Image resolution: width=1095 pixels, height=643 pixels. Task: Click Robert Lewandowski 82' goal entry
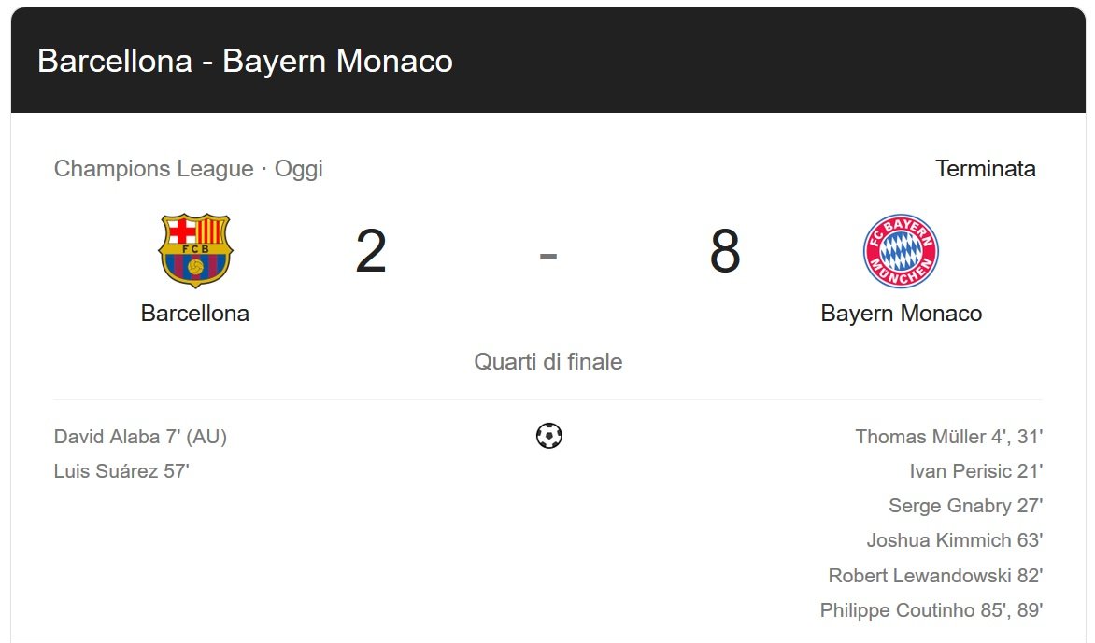[935, 576]
